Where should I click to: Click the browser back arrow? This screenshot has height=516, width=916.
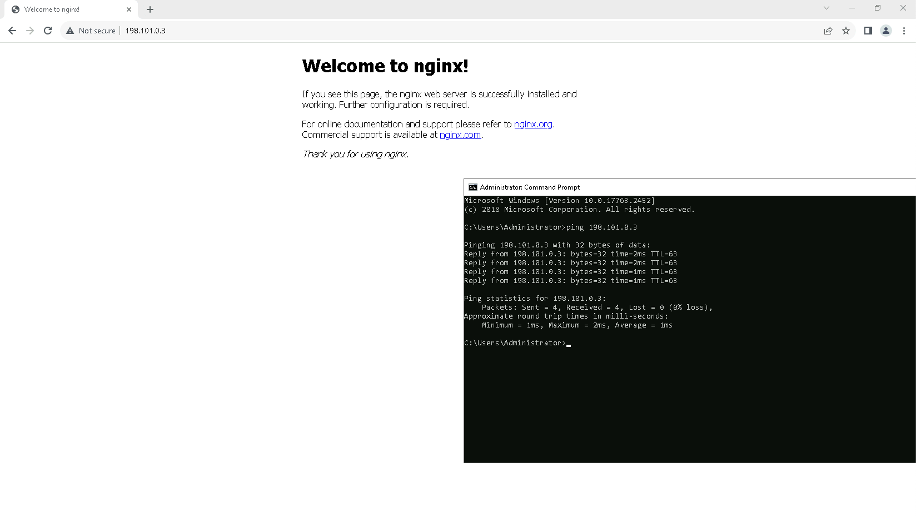(12, 31)
